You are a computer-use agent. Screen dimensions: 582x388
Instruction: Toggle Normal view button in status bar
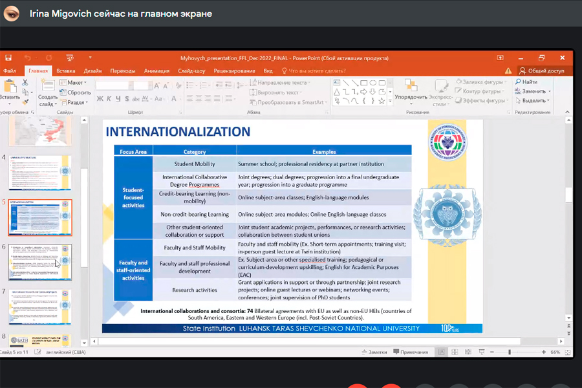(x=442, y=352)
